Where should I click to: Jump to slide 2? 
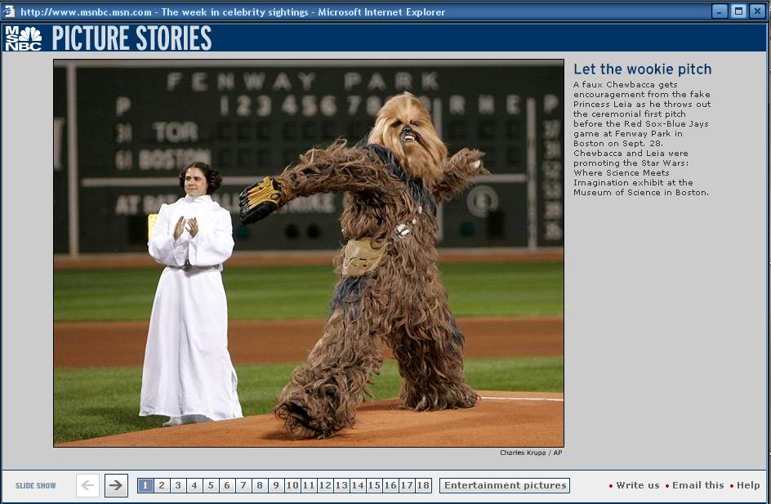[161, 485]
